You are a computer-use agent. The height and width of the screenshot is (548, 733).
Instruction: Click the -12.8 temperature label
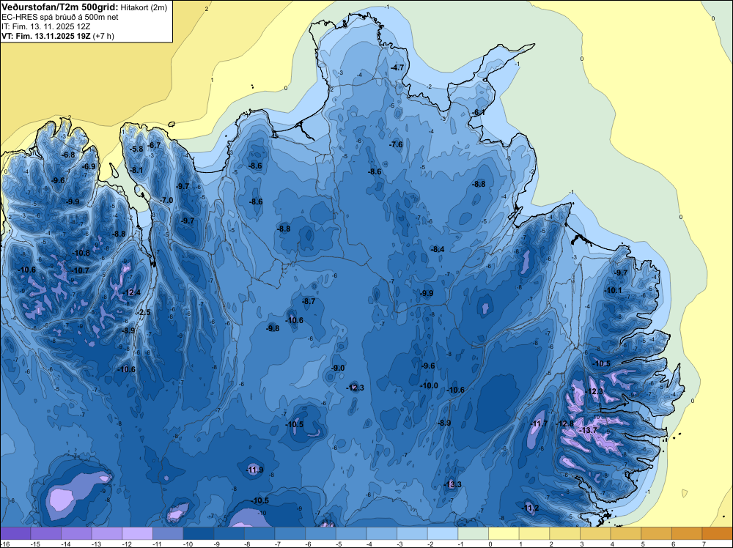(x=565, y=423)
